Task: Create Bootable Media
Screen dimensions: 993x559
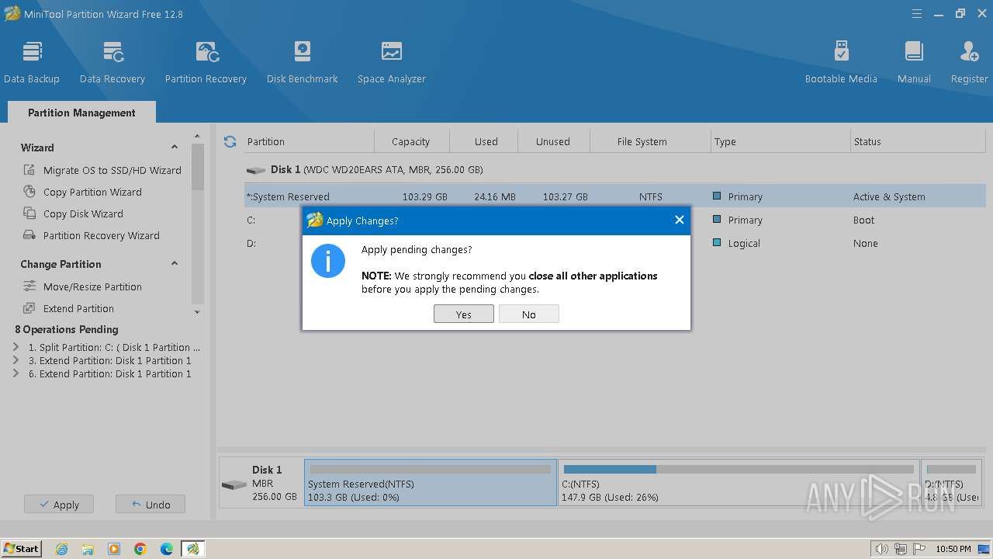Action: pyautogui.click(x=841, y=62)
